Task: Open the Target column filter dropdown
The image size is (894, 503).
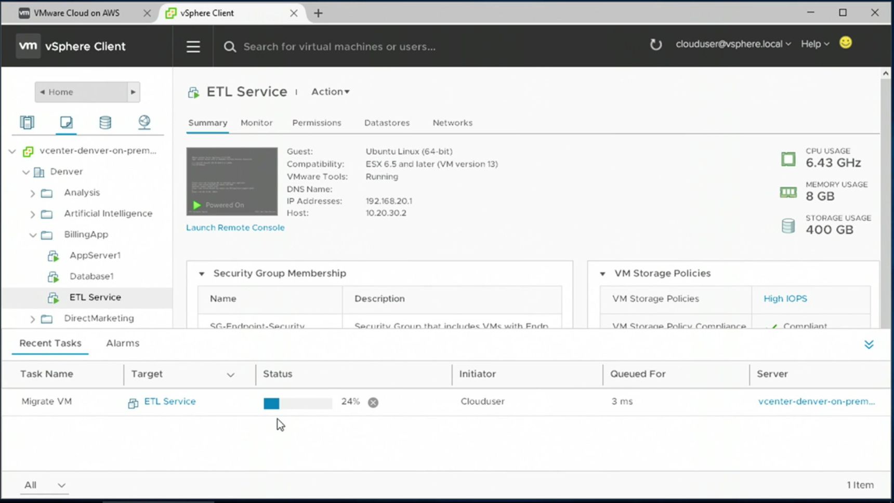Action: tap(230, 375)
